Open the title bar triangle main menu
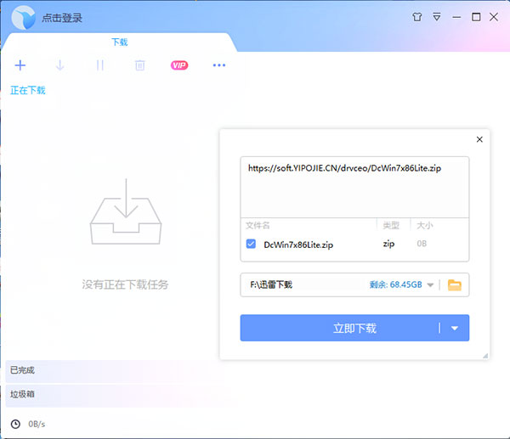This screenshot has width=510, height=439. (437, 17)
